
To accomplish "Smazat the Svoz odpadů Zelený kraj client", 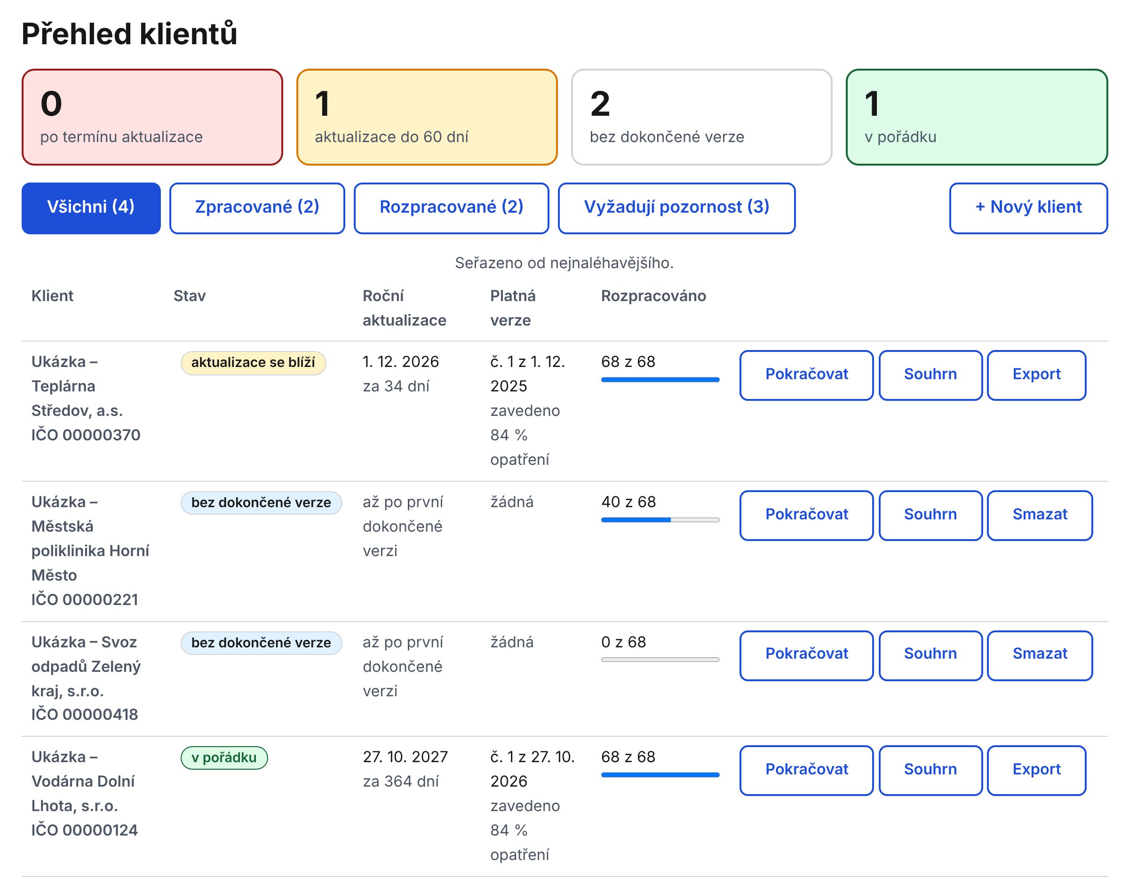I will pyautogui.click(x=1040, y=655).
